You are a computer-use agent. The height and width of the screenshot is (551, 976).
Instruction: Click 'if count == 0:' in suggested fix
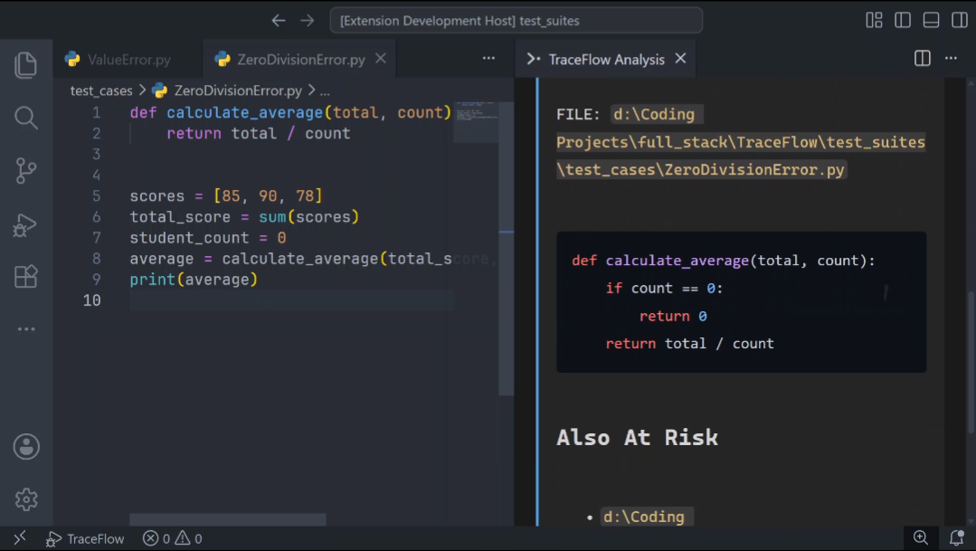[x=664, y=289]
